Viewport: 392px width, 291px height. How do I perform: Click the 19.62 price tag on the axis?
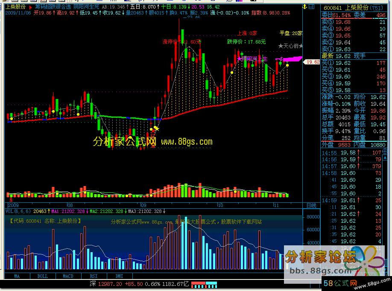click(311, 62)
